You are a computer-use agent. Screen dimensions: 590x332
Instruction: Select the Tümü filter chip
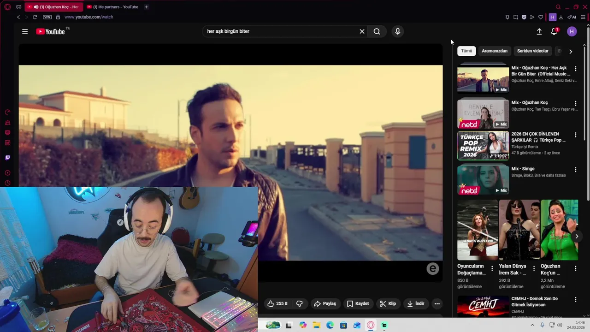click(466, 51)
